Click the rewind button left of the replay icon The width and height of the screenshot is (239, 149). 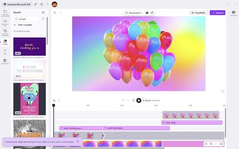128,101
